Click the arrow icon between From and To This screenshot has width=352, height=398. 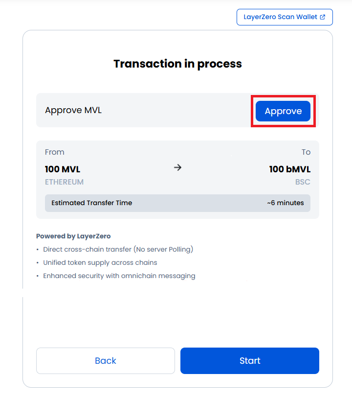pyautogui.click(x=178, y=167)
